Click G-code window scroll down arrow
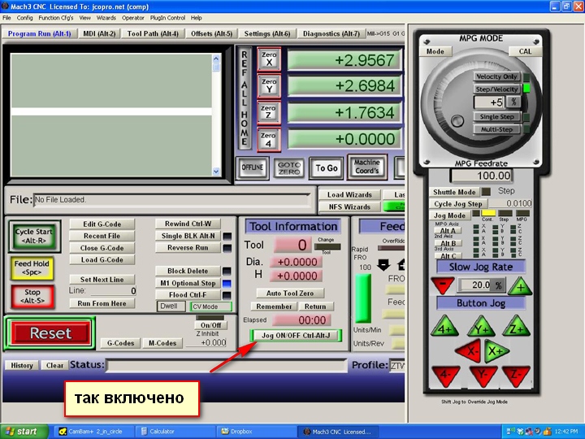 point(216,172)
